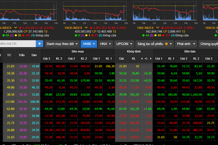Click floor price 32.85
218x145 pixels.
coord(36,81)
